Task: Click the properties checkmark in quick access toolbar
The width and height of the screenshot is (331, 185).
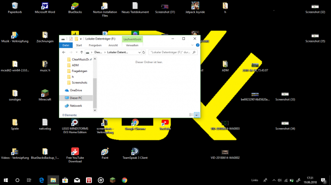Action: (x=71, y=39)
